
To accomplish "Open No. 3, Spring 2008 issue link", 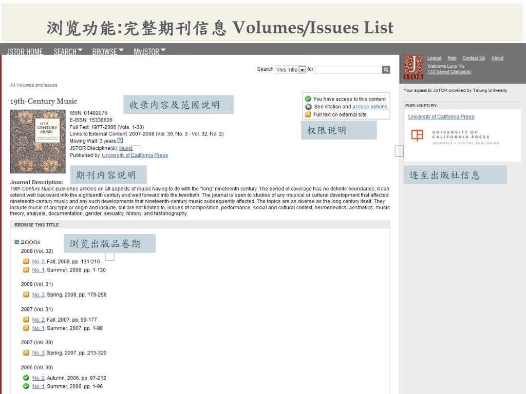I will click(x=38, y=295).
